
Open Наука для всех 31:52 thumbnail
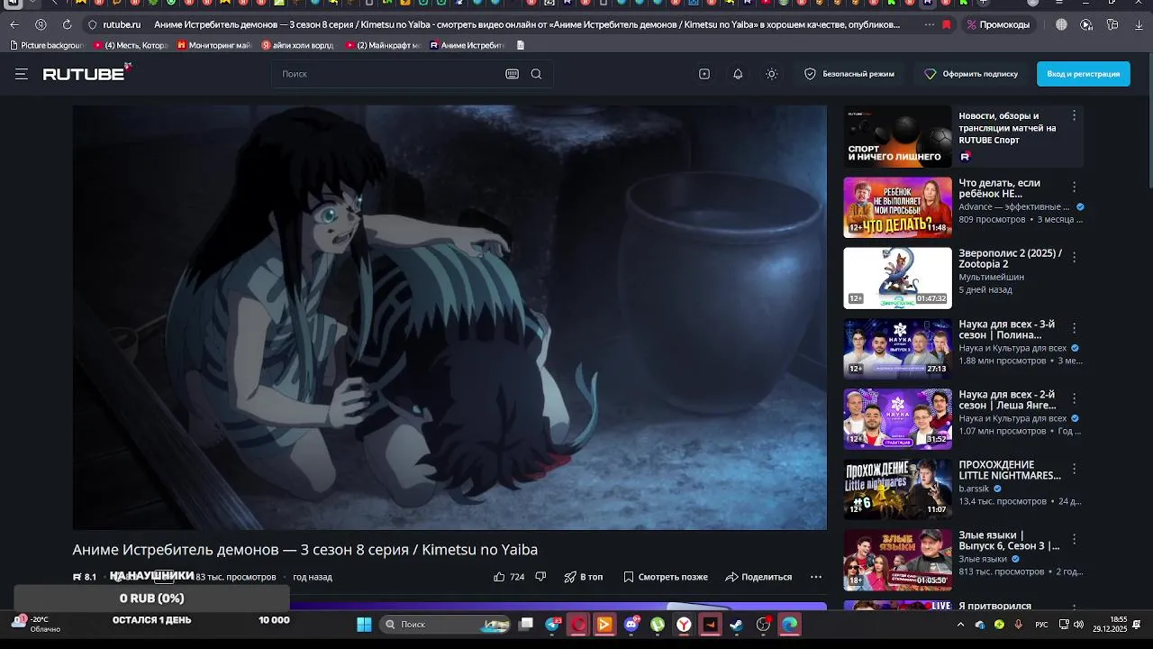tap(897, 418)
